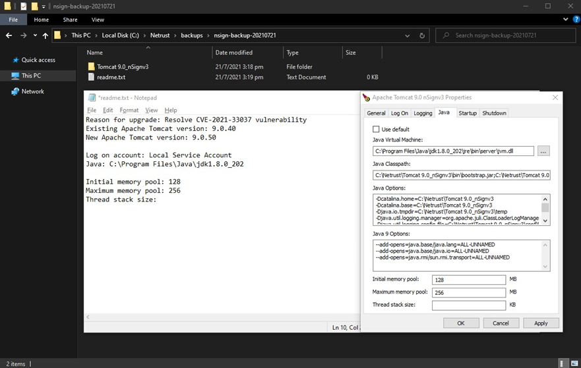This screenshot has height=368, width=581.
Task: Click Cancel in Tomcat Properties
Action: [501, 323]
